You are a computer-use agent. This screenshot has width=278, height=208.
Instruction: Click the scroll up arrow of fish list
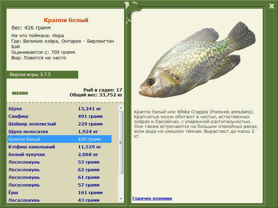tap(121, 108)
